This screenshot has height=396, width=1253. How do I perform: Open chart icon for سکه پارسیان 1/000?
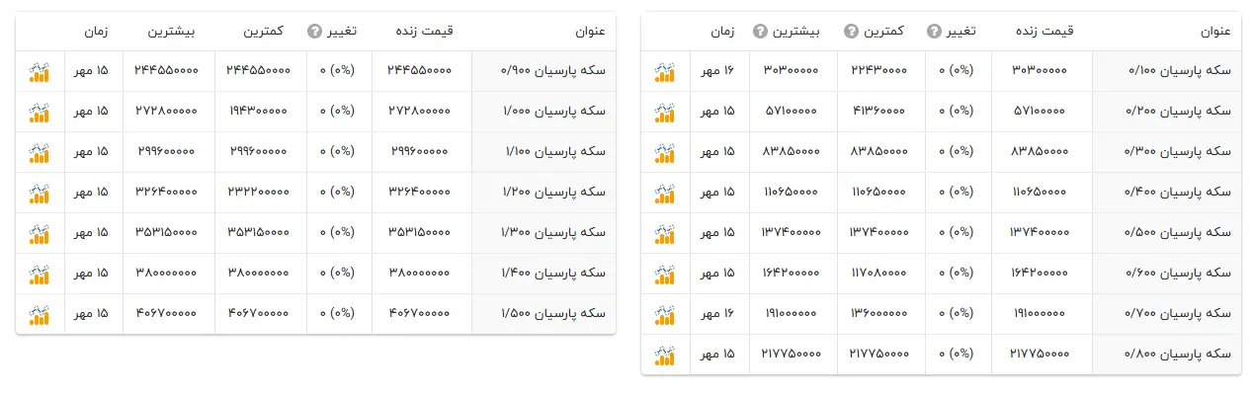coord(40,113)
